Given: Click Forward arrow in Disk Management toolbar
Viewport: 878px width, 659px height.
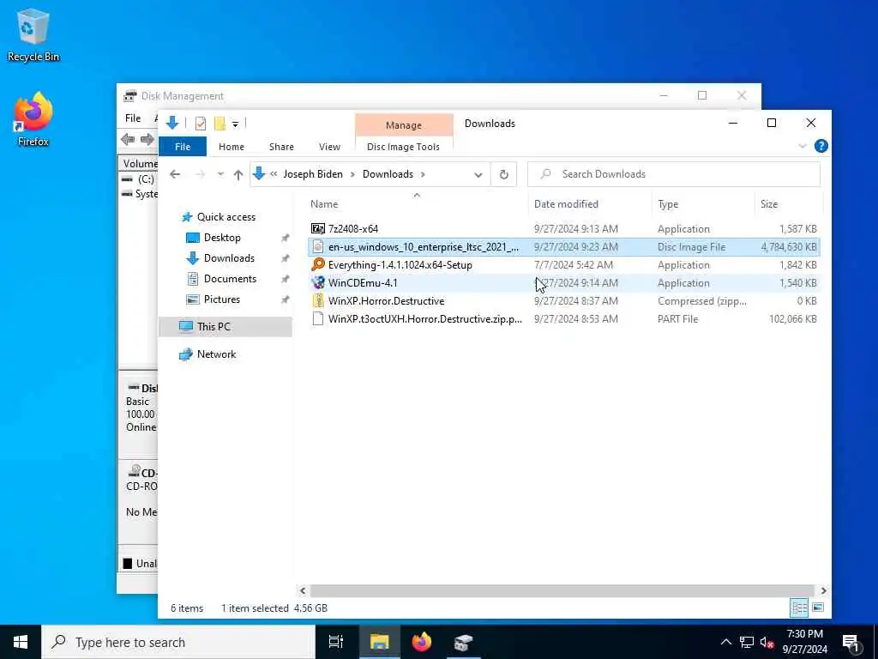Looking at the screenshot, I should [x=147, y=139].
